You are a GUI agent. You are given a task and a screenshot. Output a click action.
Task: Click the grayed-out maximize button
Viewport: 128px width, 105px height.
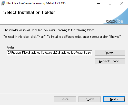click(110, 3)
